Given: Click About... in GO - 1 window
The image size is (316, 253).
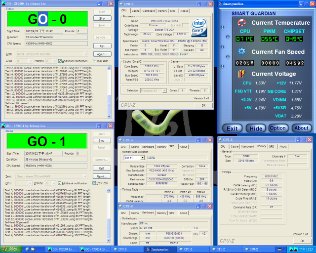Looking at the screenshot, I should (102, 176).
